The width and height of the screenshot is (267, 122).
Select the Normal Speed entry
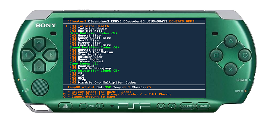click(x=86, y=50)
